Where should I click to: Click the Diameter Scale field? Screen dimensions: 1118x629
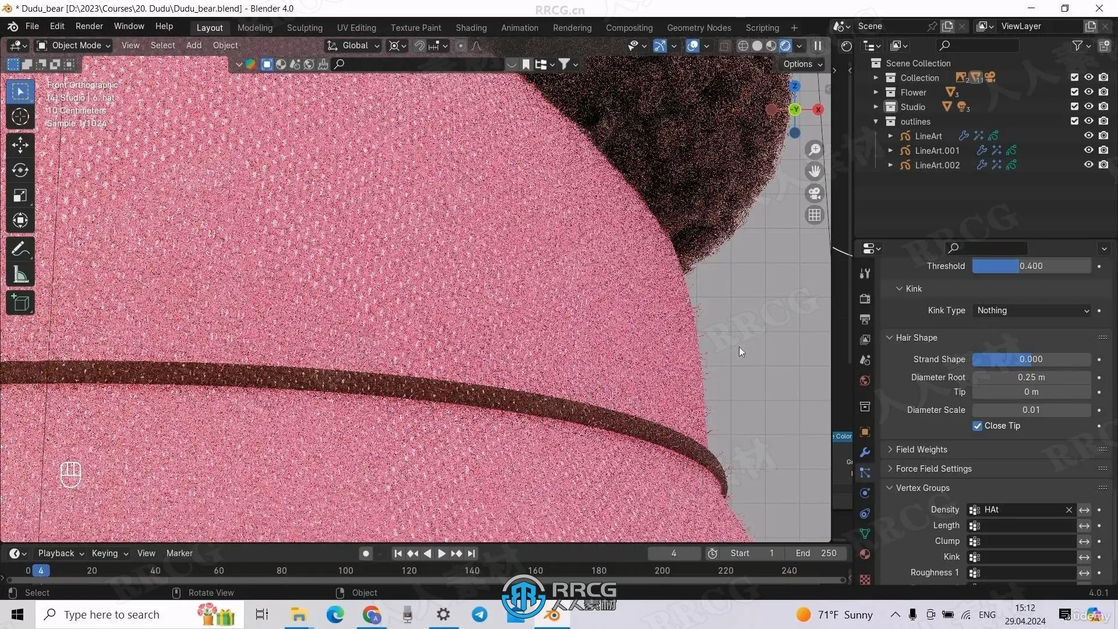point(1031,410)
